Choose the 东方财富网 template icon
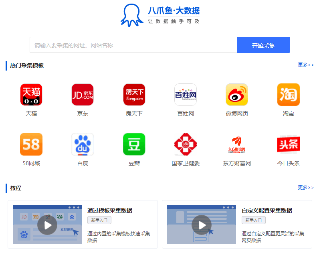Image resolution: width=323 pixels, height=263 pixels. (237, 144)
